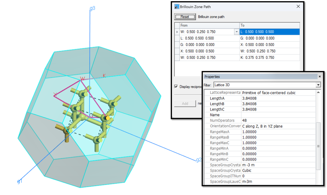This screenshot has width=327, height=195.
Task: Select From cell G: 0.000 0.000 0.000
Action: pyautogui.click(x=210, y=45)
